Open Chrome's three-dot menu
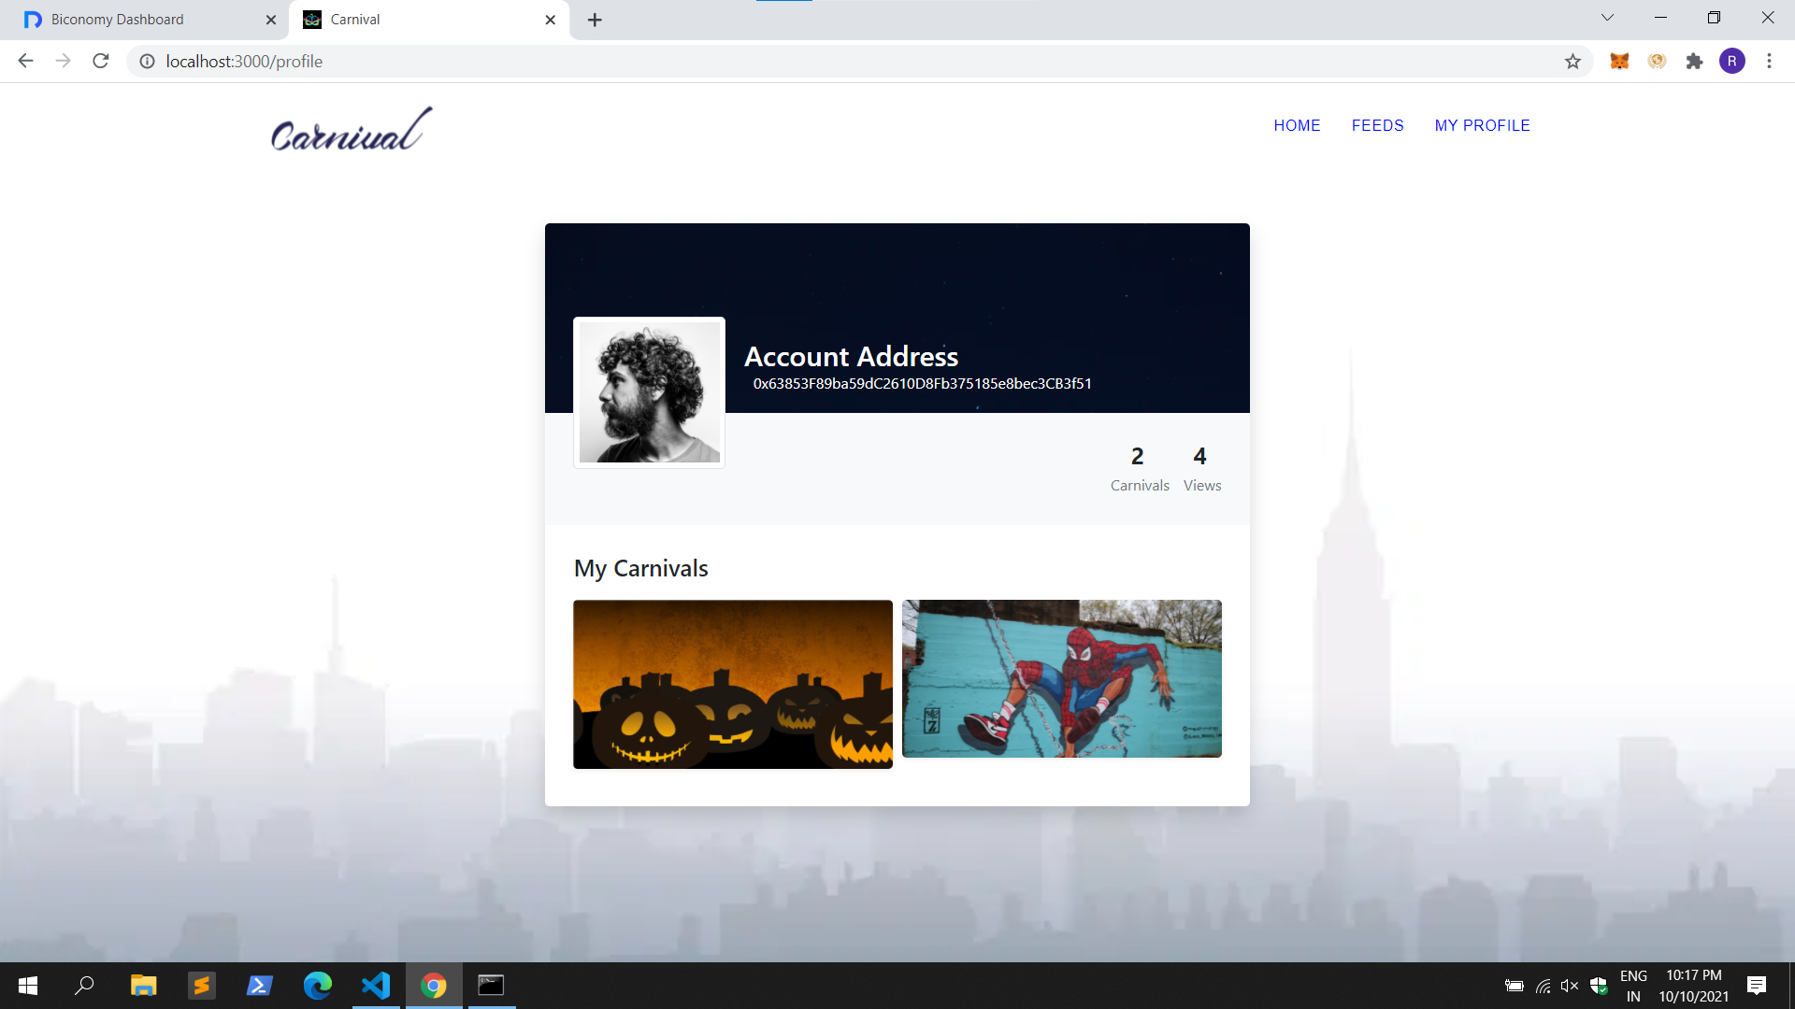Viewport: 1795px width, 1009px height. 1769,61
